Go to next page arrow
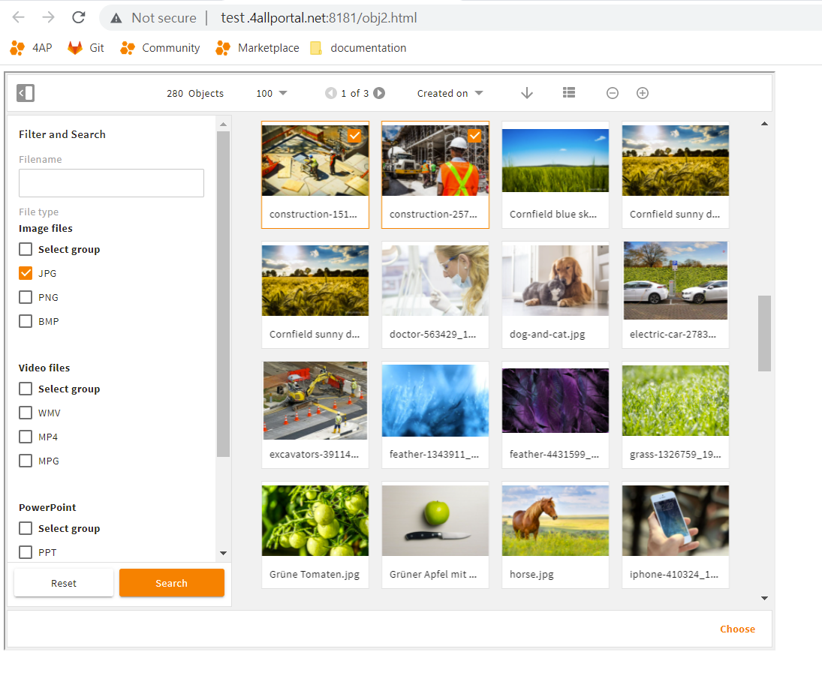The image size is (822, 679). [379, 93]
